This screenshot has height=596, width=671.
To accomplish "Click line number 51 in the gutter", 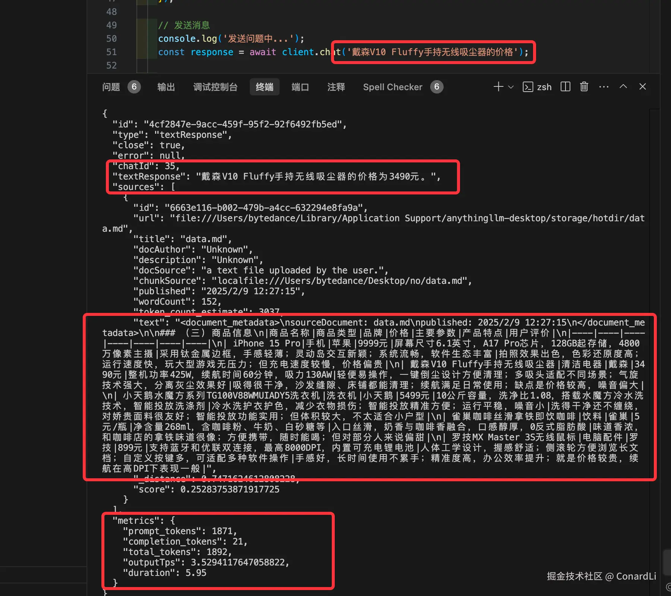I will (111, 52).
